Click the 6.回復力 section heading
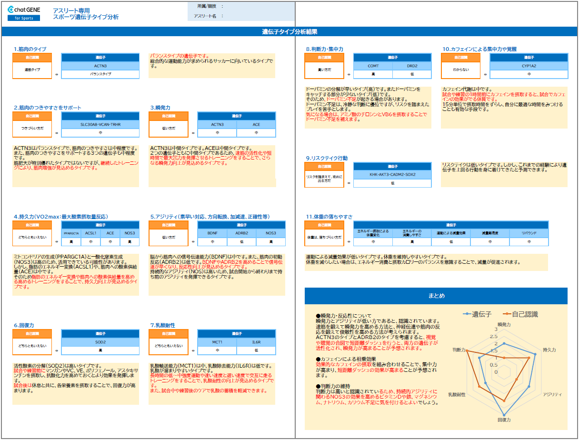This screenshot has height=440, width=579. [24, 325]
